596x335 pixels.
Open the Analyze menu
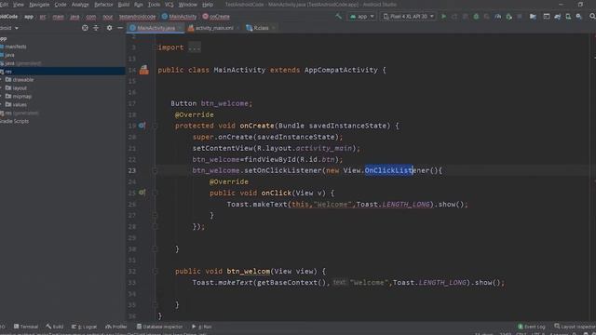pos(80,5)
